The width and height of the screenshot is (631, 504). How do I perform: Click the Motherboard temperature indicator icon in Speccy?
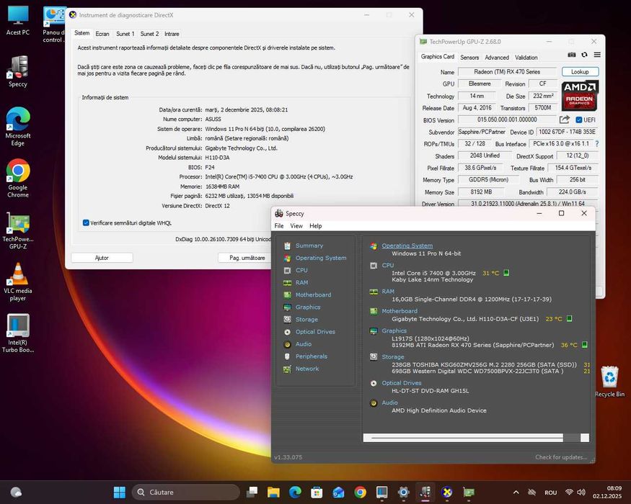[x=569, y=319]
